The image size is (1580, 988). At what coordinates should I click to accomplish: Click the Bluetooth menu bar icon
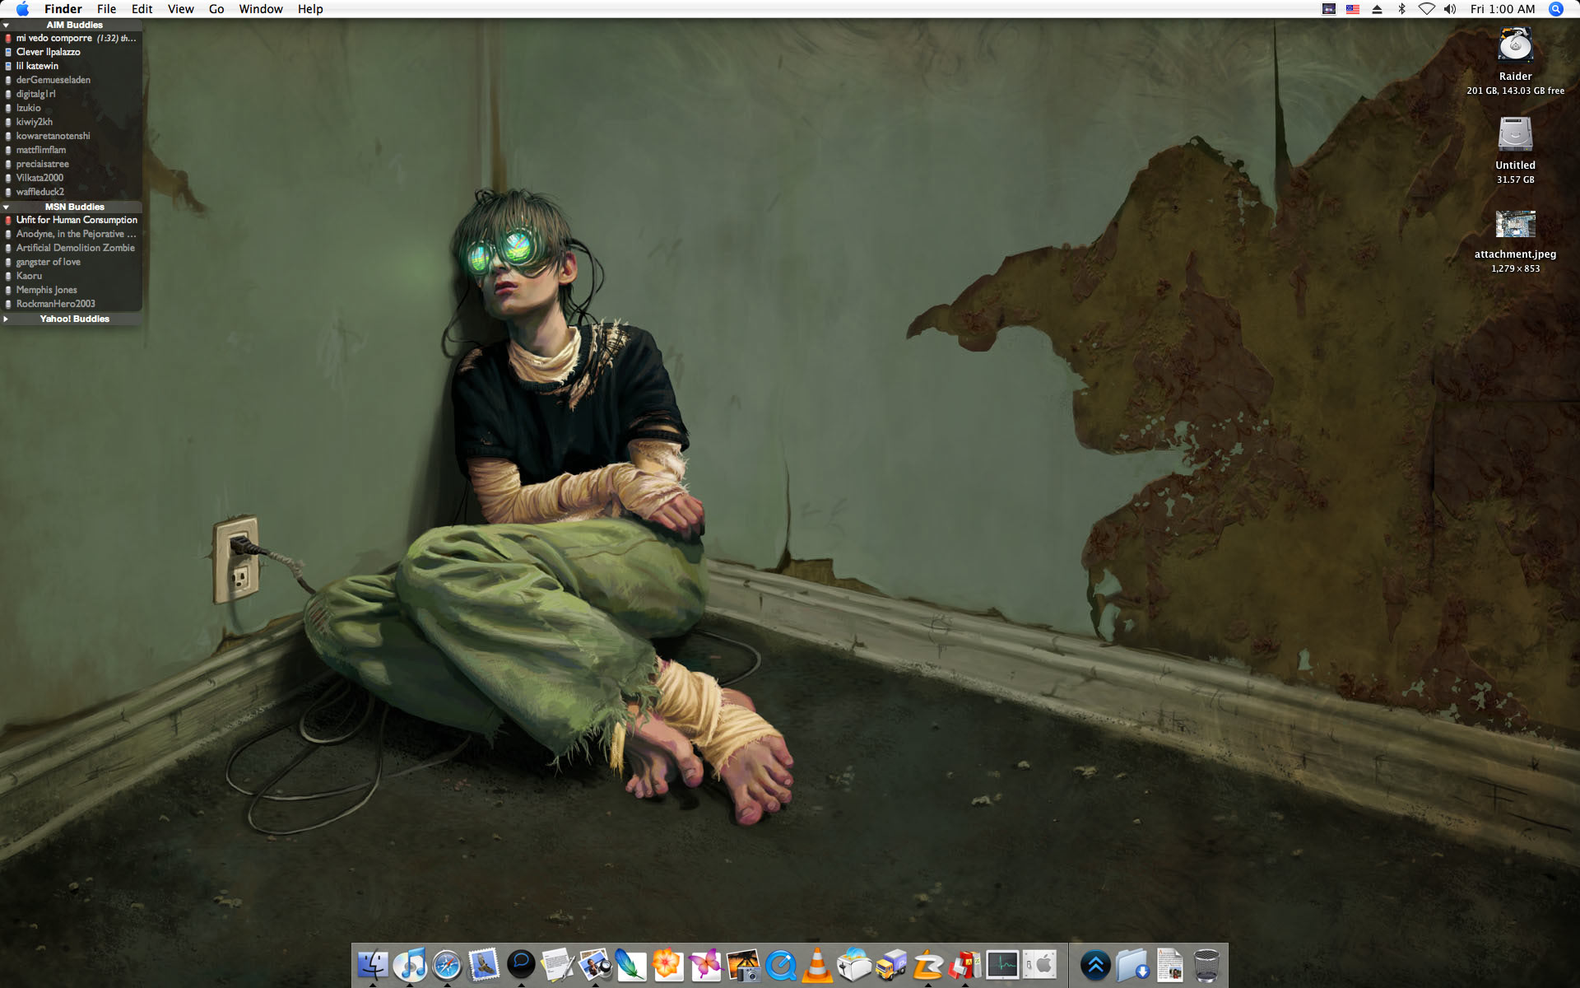coord(1401,9)
